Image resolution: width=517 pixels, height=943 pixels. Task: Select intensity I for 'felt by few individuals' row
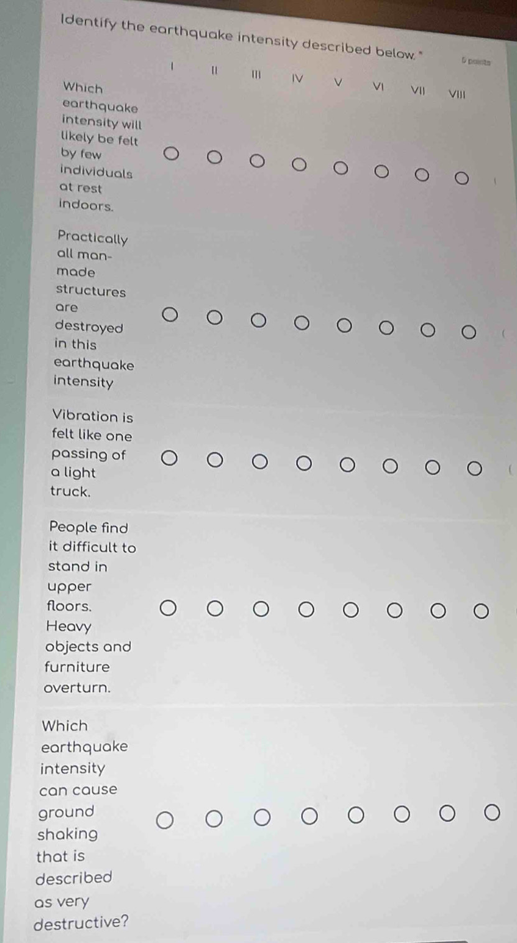(170, 153)
